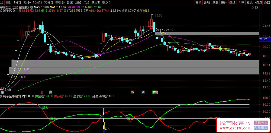The height and width of the screenshot is (133, 271).
Task: Click the 停 event marker below the chart
Action: click(x=2, y=92)
